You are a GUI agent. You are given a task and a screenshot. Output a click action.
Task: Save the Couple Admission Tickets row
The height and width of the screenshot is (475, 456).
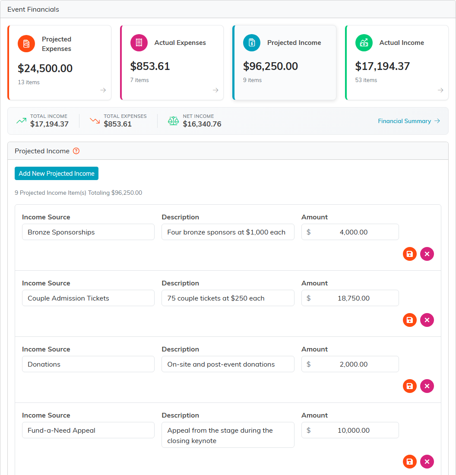[410, 320]
